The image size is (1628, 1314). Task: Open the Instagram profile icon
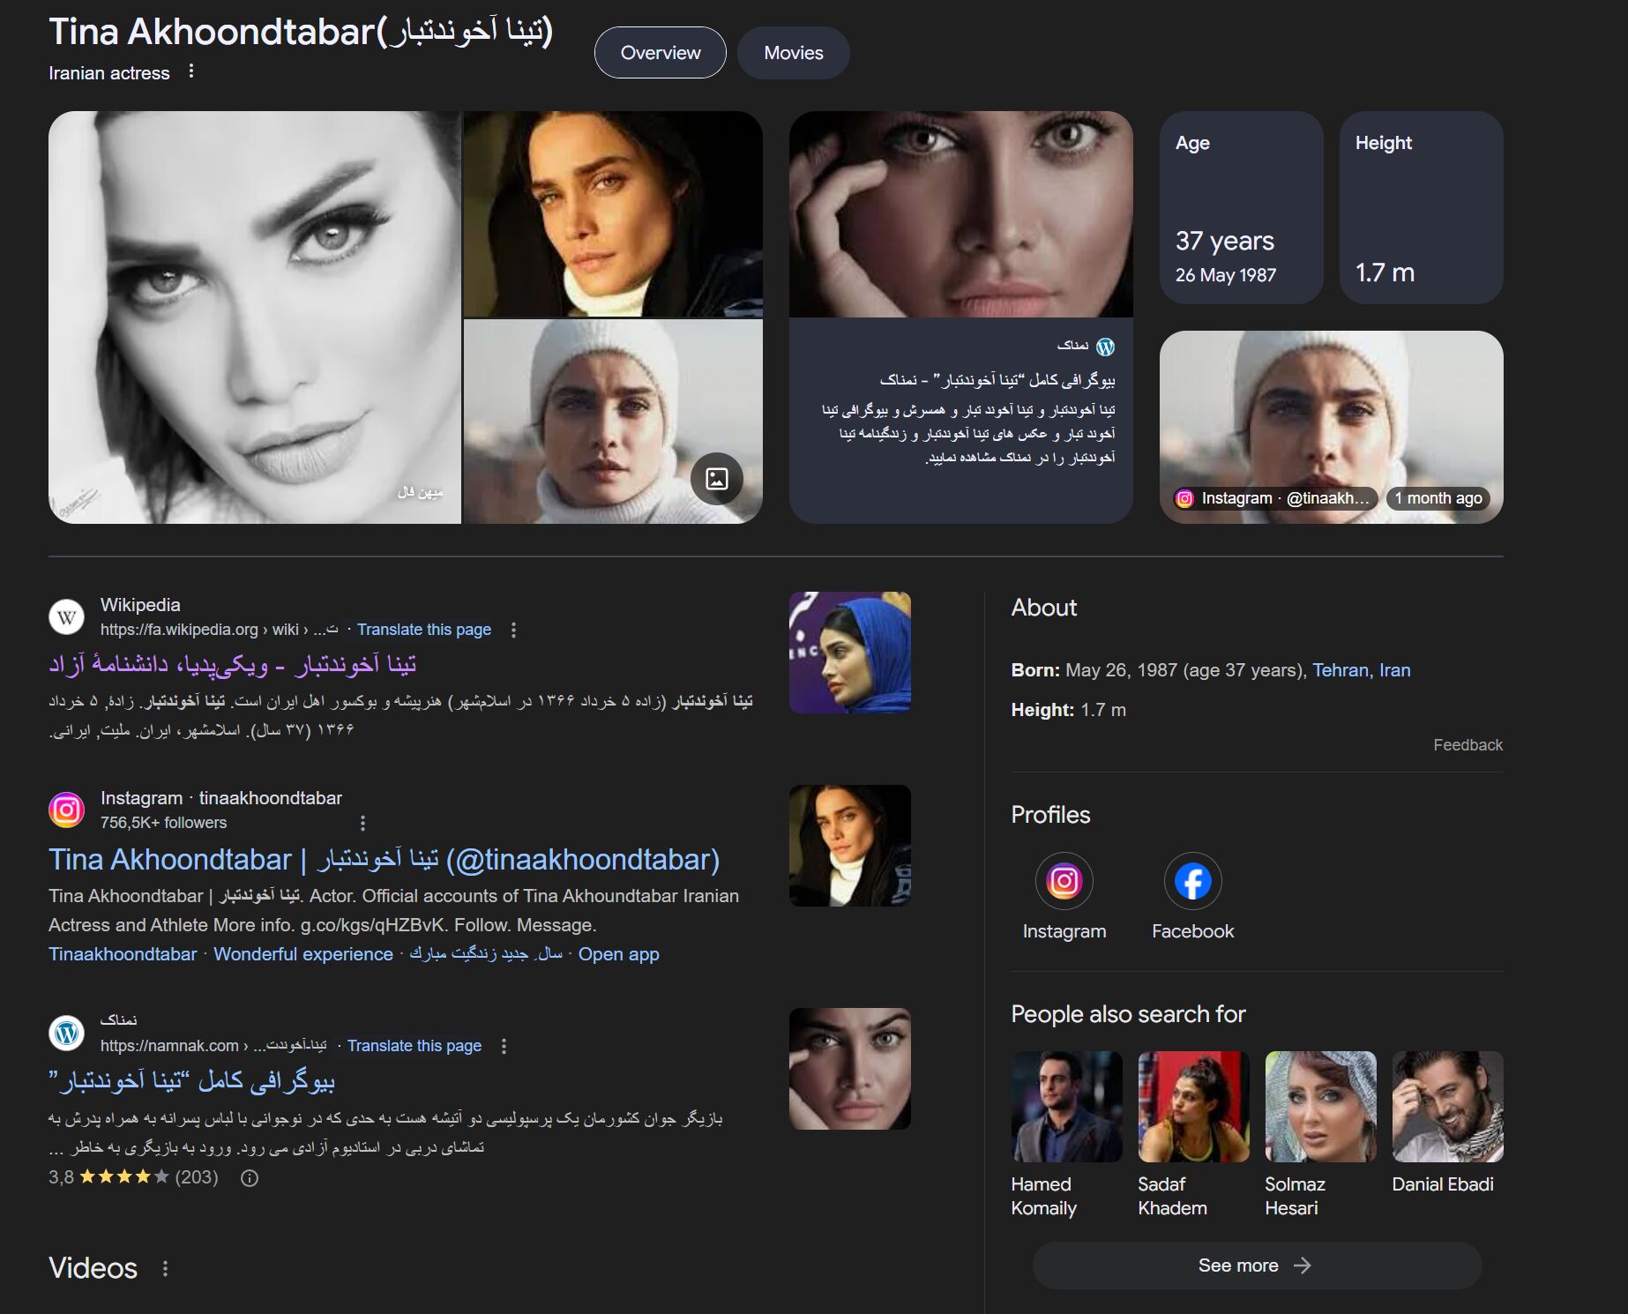coord(1064,881)
